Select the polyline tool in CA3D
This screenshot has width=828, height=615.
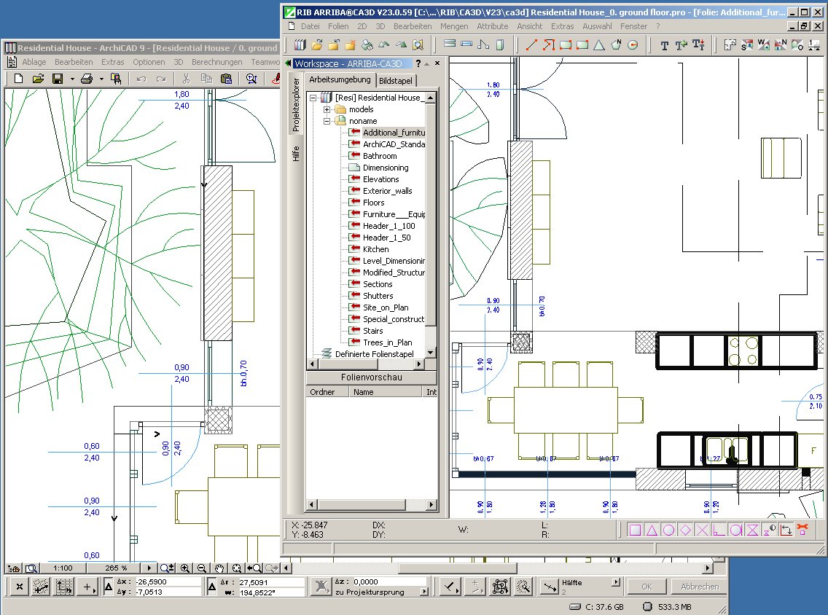(549, 45)
